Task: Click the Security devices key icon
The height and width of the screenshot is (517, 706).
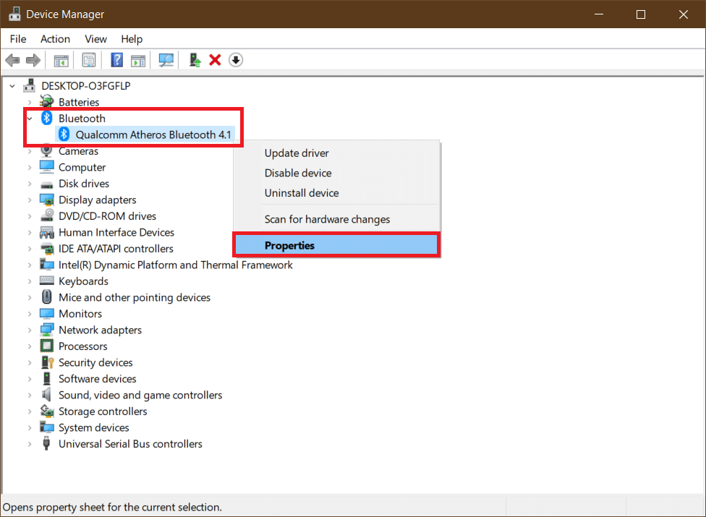Action: 47,362
